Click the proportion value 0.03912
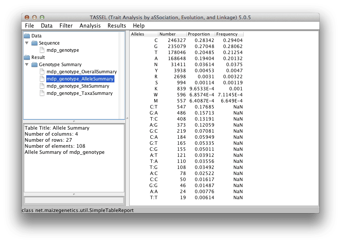Screen dimensions: 341x243 205,155
